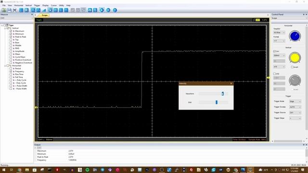Enable the Amplitude measurement checkbox
Screen dimensions: 308x173
11,51
